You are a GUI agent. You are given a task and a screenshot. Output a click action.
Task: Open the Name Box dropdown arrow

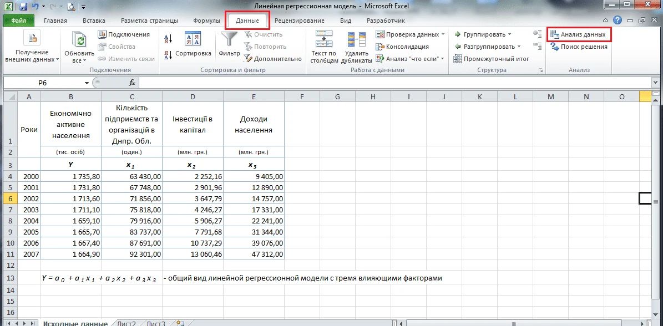[x=87, y=83]
